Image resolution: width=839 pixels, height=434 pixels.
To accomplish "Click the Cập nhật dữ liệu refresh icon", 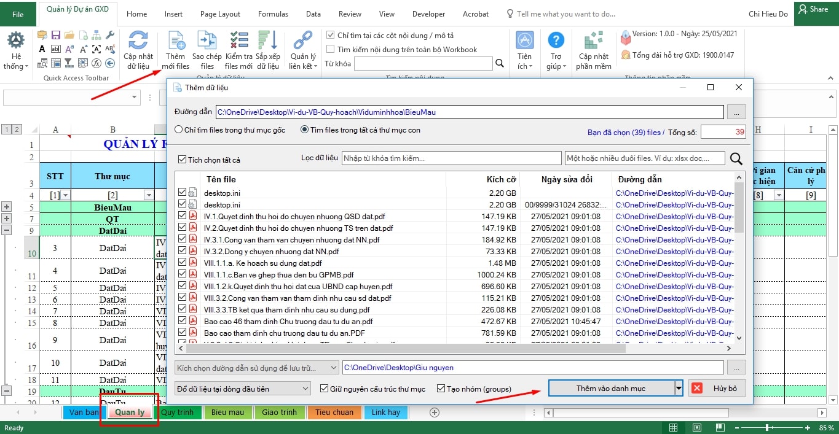I will point(138,41).
